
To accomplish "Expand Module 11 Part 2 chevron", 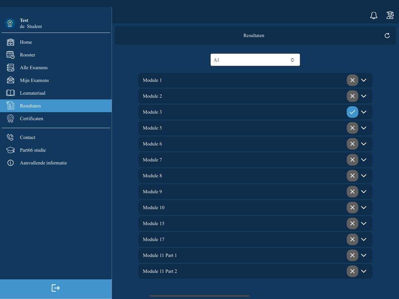I will tap(364, 271).
